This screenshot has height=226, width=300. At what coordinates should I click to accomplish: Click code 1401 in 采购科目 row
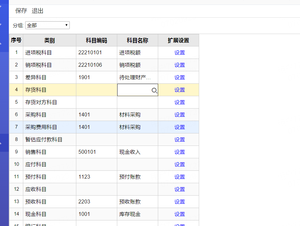click(x=97, y=114)
